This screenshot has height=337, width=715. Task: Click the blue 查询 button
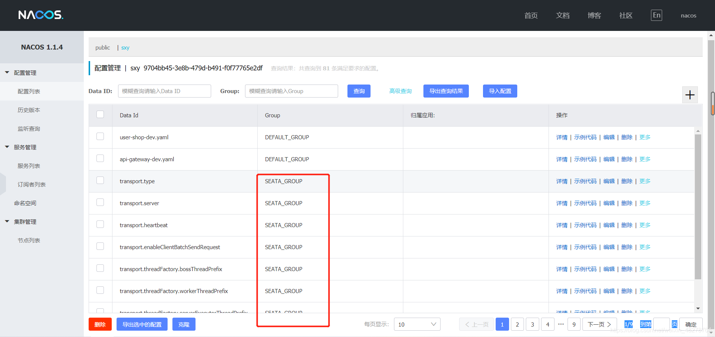359,91
